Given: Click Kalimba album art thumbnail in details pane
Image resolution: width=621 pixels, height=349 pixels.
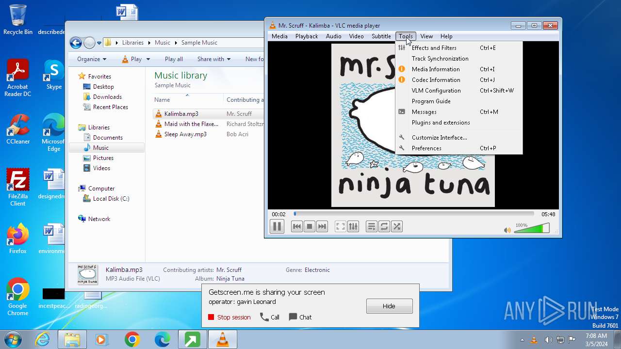Looking at the screenshot, I should 87,274.
